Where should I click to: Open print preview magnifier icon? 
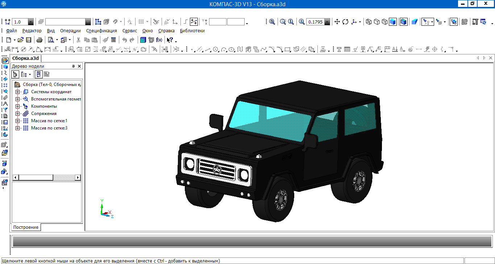(x=51, y=40)
